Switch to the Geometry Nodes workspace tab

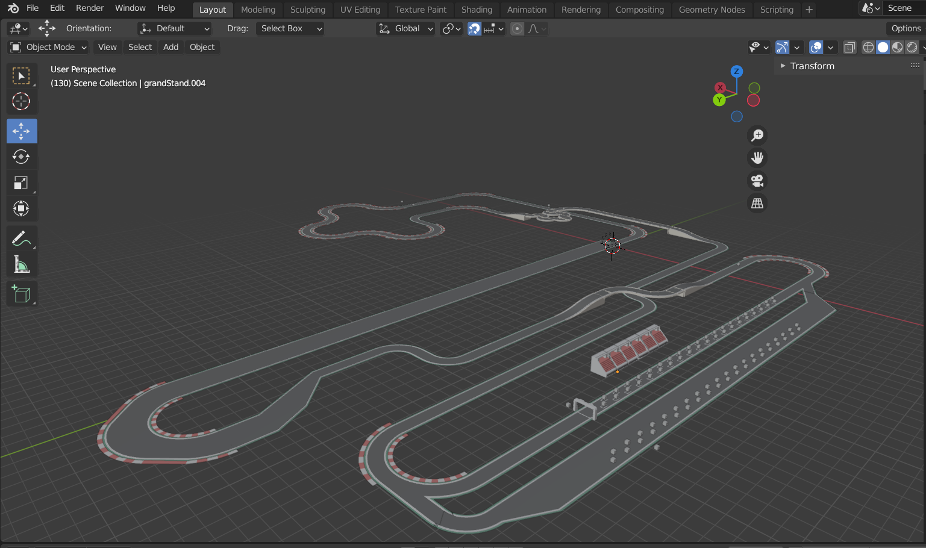pos(712,10)
